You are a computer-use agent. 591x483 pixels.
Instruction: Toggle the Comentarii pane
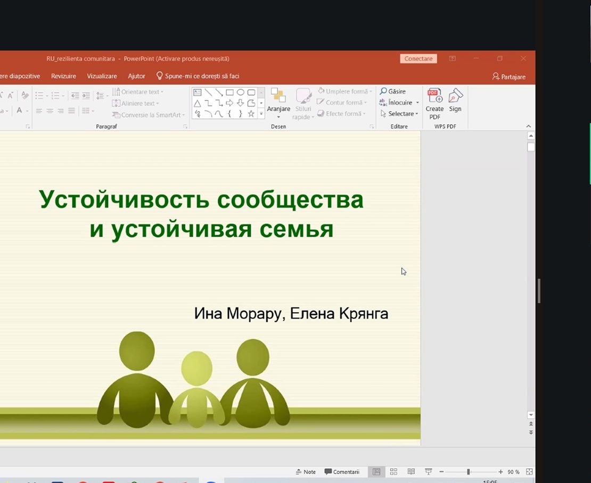coord(342,472)
